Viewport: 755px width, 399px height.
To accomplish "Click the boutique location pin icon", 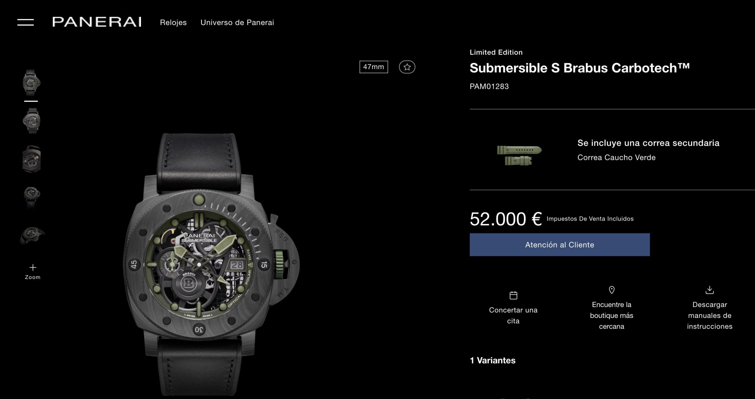I will point(612,290).
